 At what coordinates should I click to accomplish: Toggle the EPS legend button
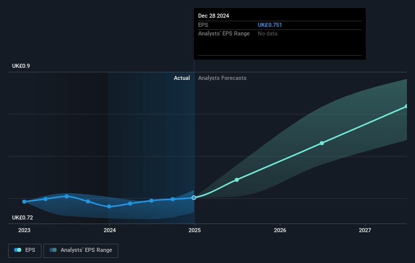coord(25,250)
